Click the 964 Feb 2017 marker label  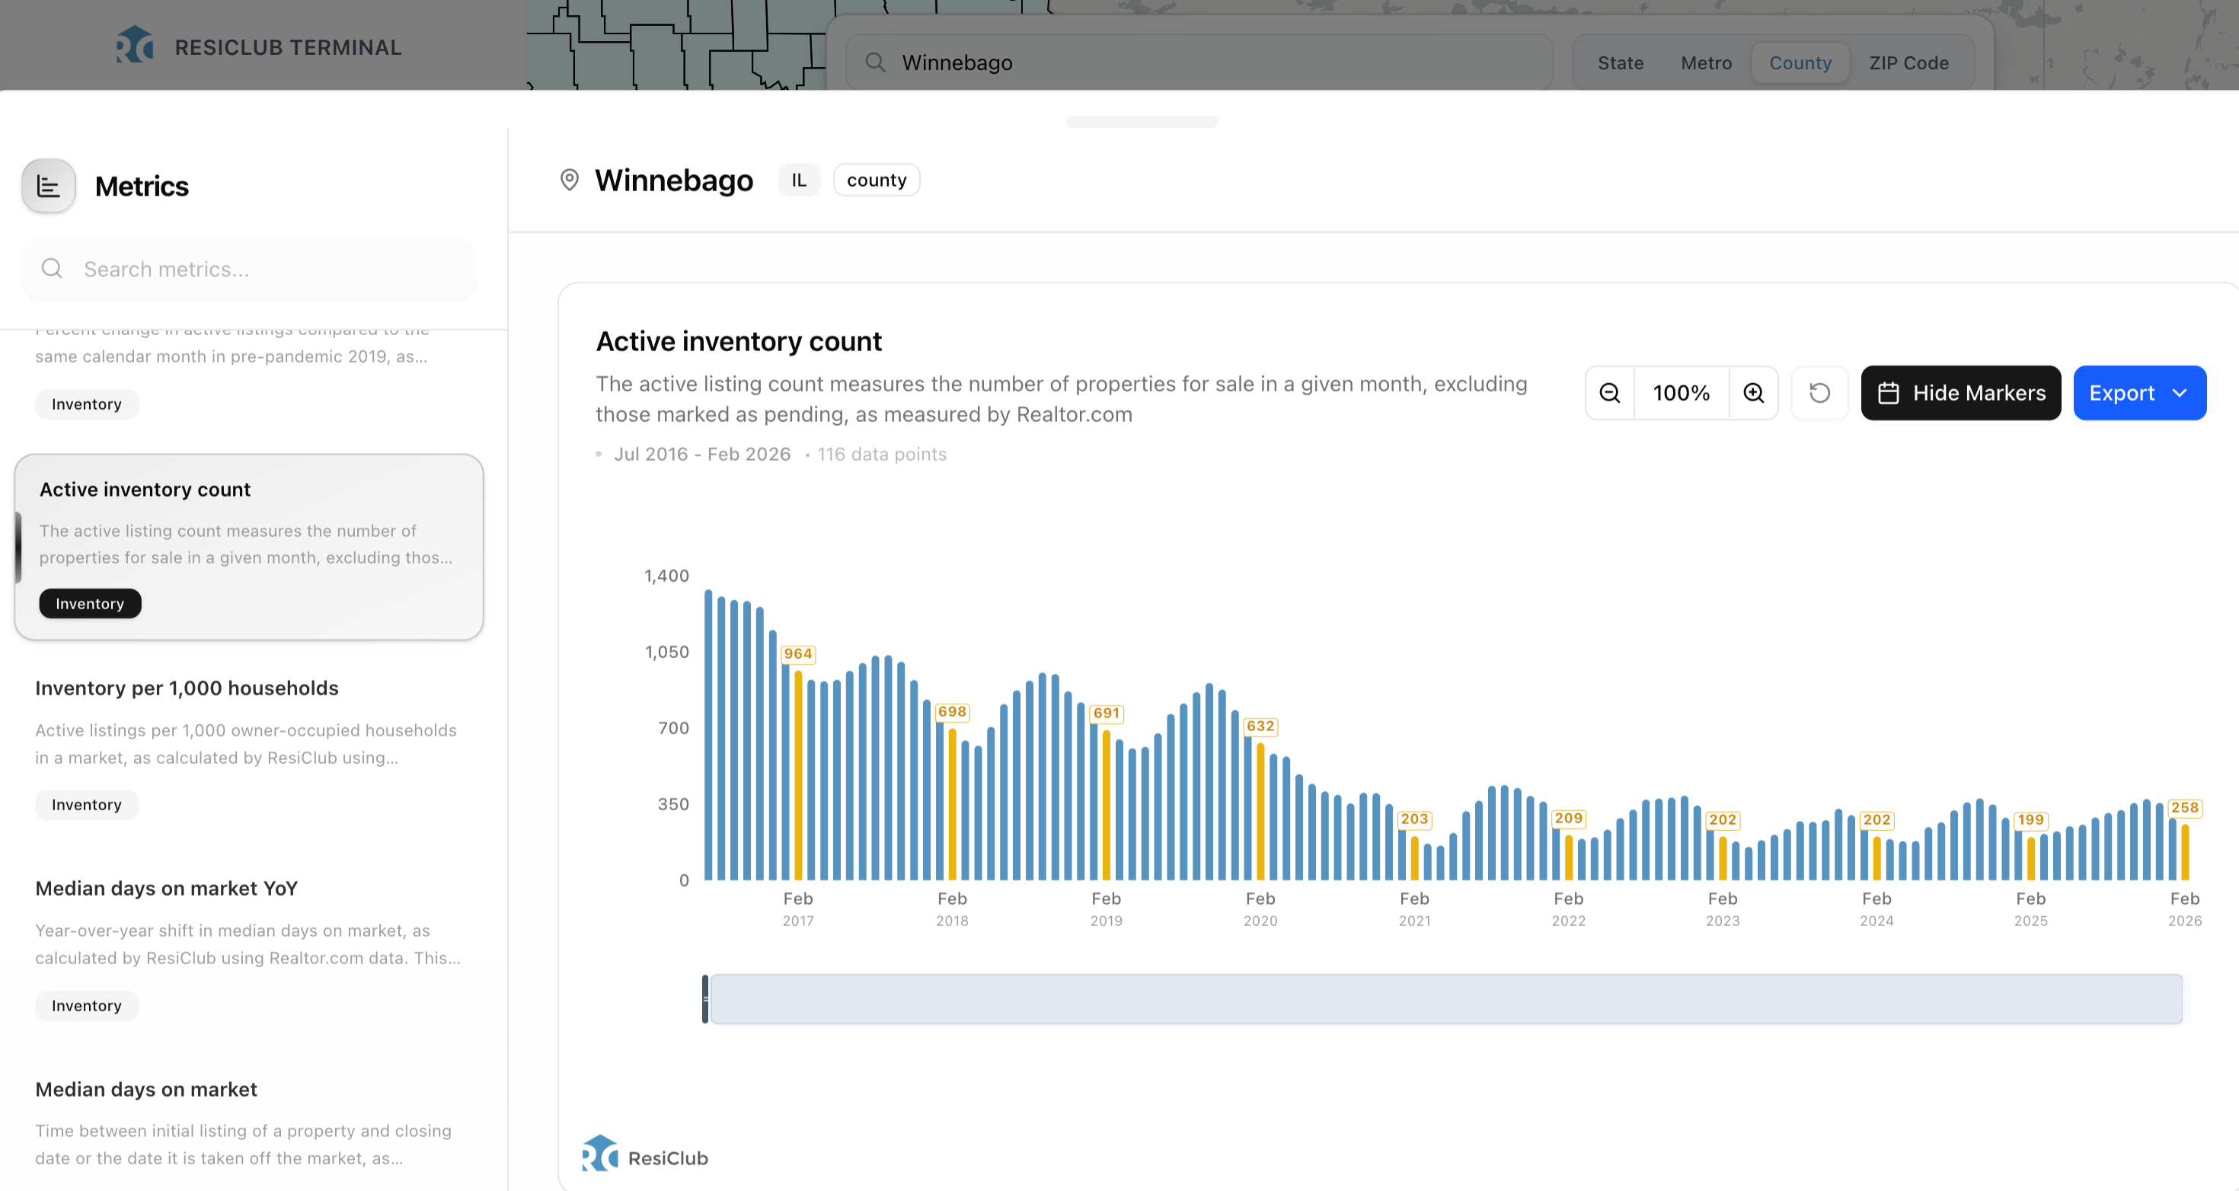coord(798,653)
